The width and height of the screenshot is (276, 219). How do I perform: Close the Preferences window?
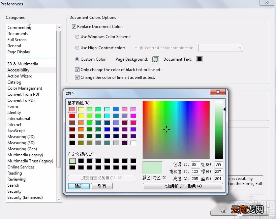coord(267,2)
